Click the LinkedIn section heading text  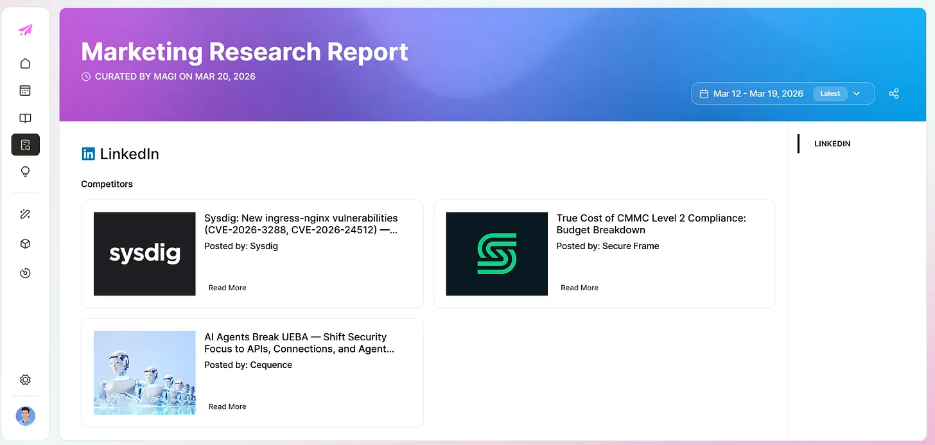click(x=129, y=154)
